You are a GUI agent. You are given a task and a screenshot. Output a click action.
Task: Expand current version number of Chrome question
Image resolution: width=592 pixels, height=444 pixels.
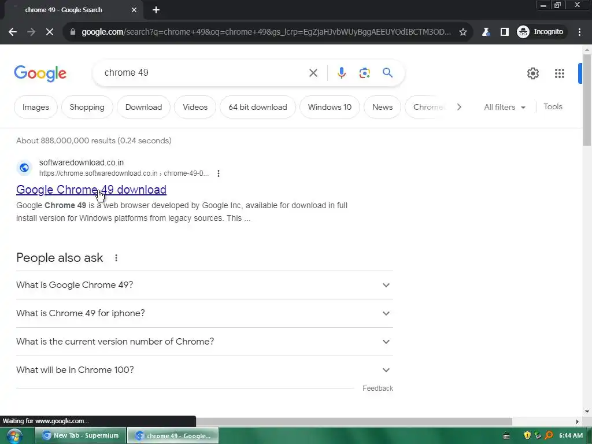pos(205,342)
